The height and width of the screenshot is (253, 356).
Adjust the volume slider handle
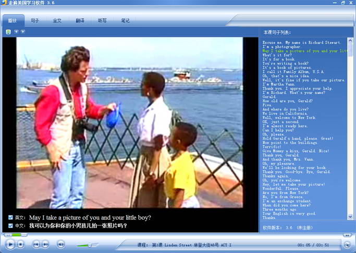click(90, 245)
